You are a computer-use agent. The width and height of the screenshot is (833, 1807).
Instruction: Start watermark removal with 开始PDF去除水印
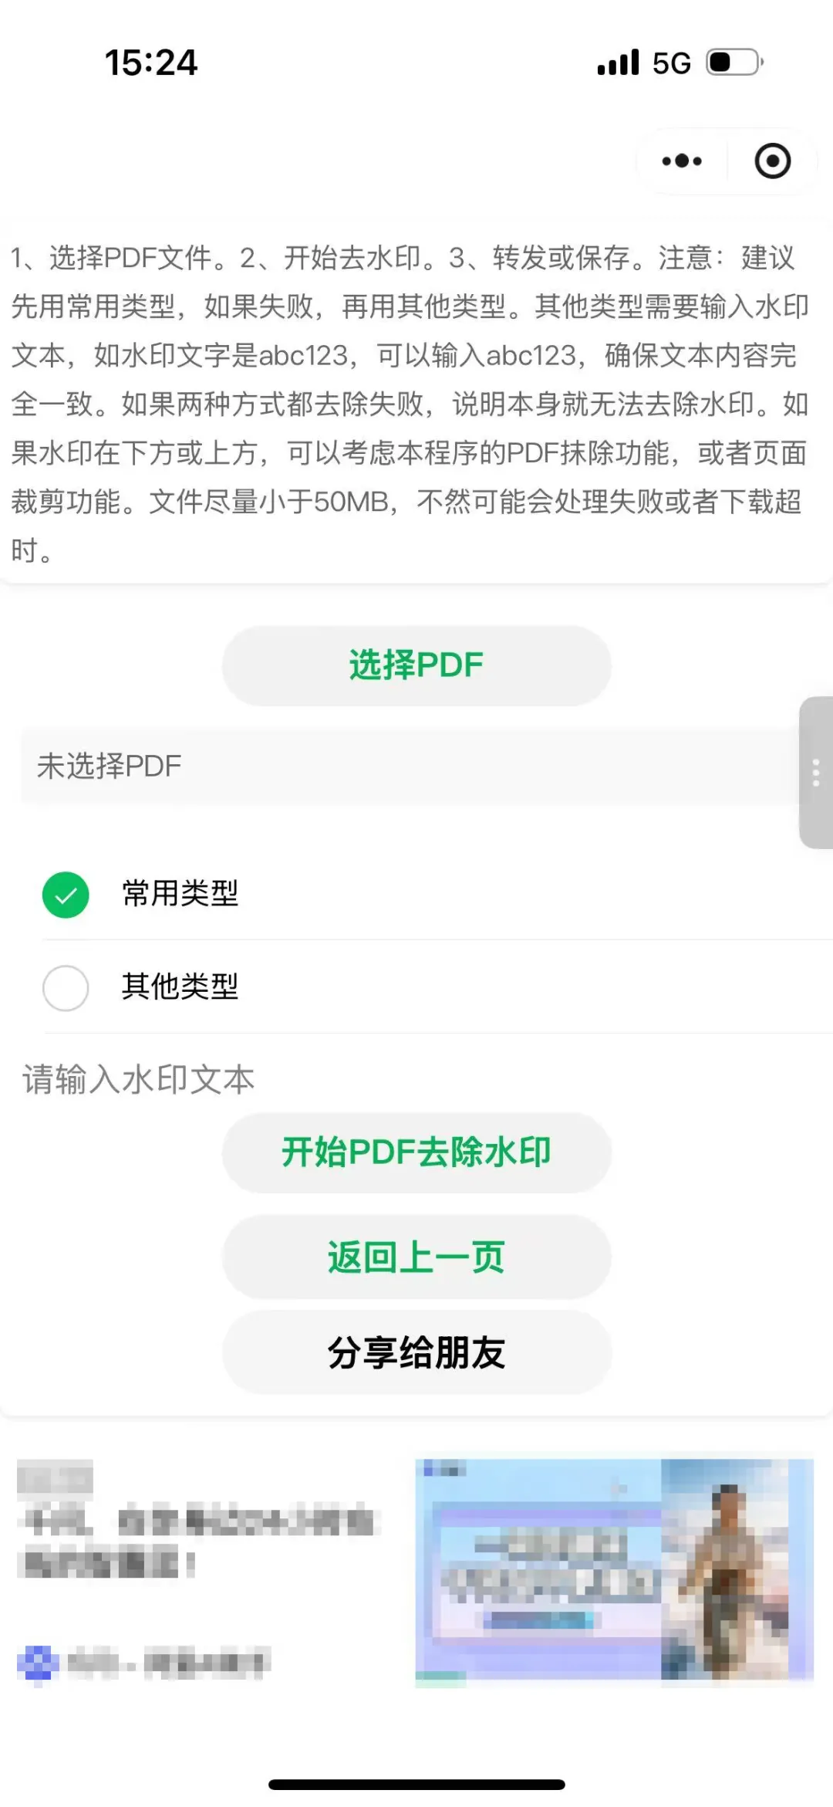click(x=416, y=1152)
